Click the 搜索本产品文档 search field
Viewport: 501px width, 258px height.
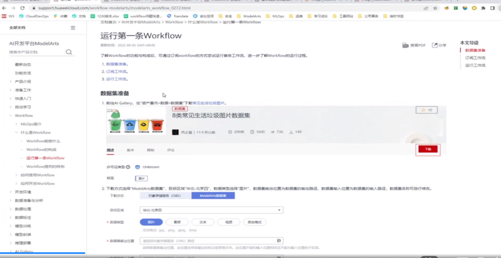(36, 52)
